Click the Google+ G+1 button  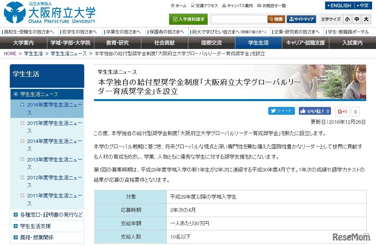pos(342,111)
